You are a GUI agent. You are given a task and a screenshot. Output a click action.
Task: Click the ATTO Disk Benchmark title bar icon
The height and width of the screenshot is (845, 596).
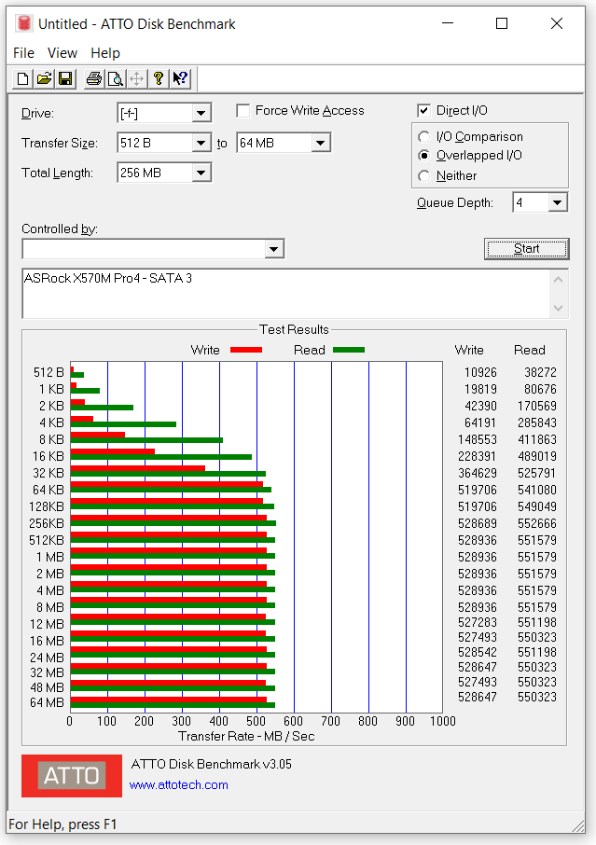click(23, 23)
